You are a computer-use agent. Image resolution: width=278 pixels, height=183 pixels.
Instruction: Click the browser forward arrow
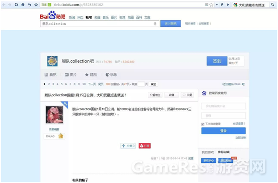click(10, 5)
